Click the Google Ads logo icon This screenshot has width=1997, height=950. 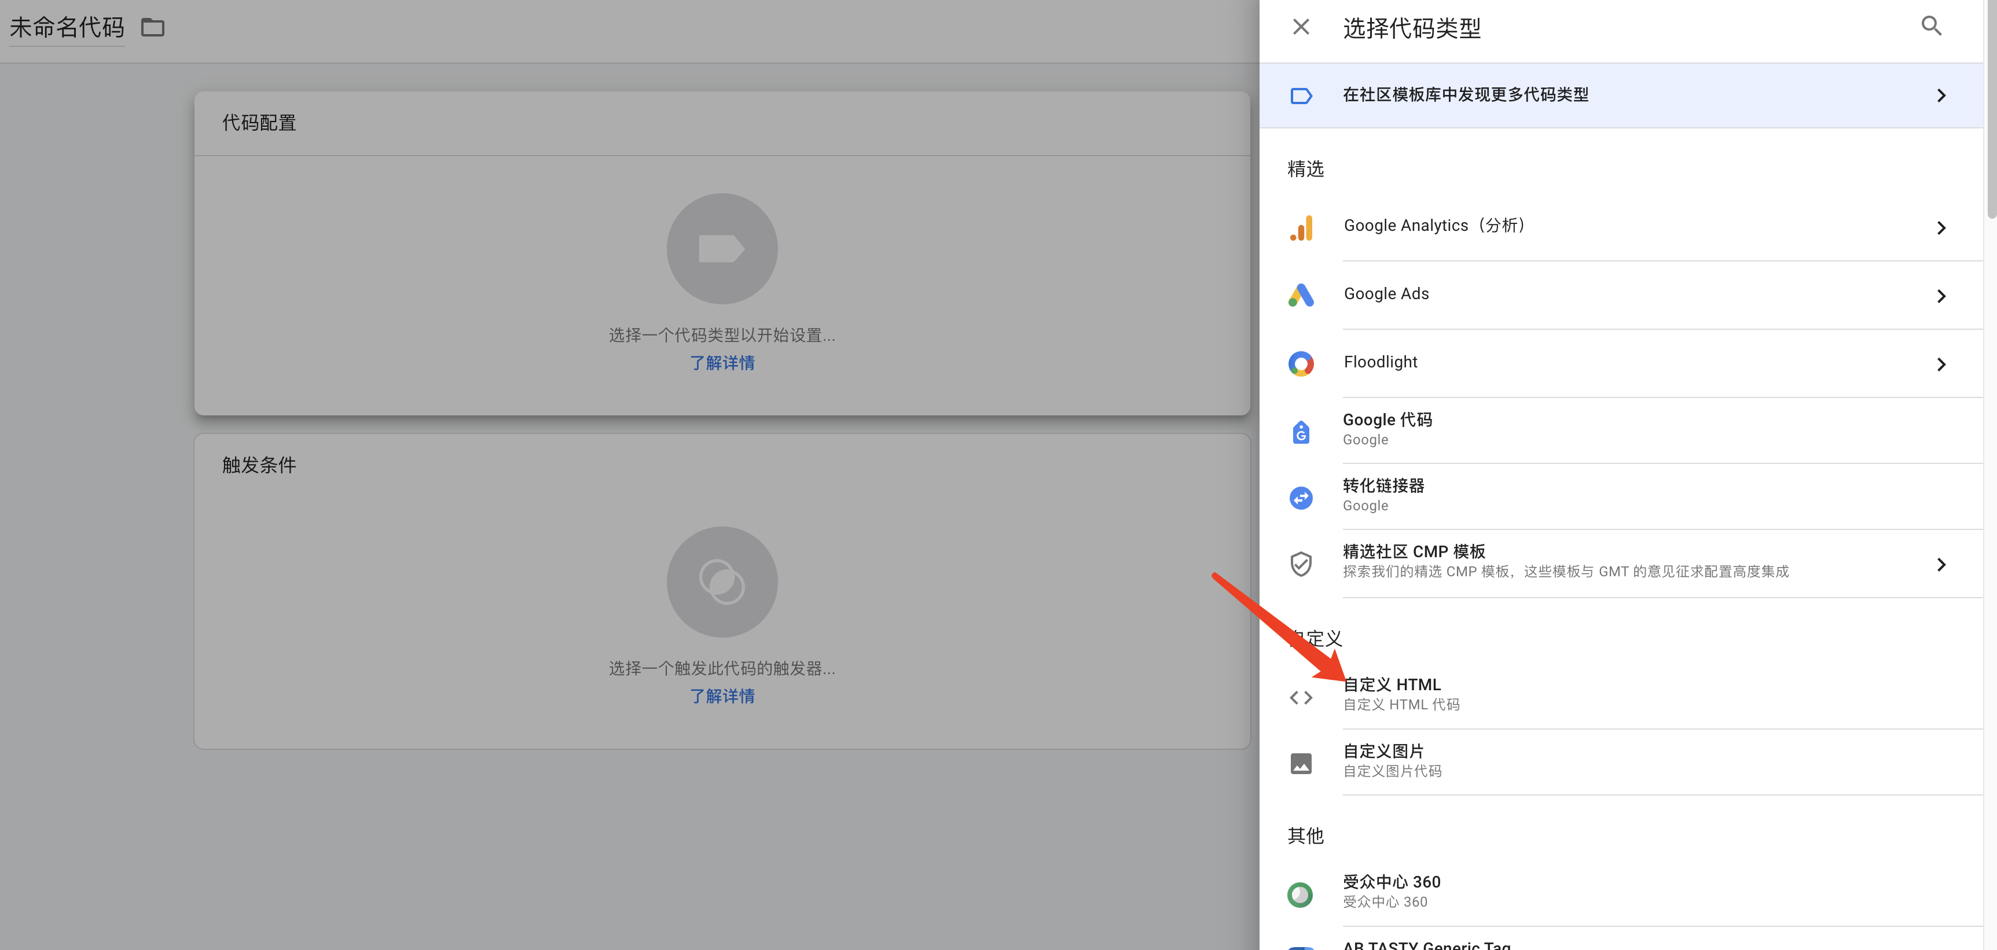point(1301,295)
